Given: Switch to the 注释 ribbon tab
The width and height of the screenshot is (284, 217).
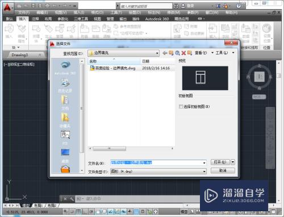Looking at the screenshot, I should tap(35, 19).
